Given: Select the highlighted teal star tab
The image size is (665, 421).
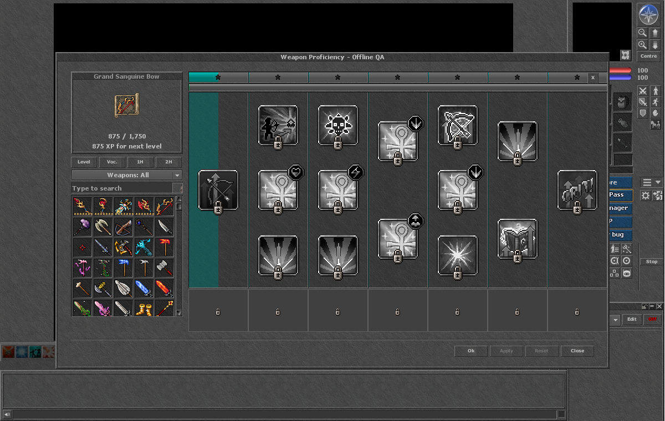Looking at the screenshot, I should click(x=218, y=78).
